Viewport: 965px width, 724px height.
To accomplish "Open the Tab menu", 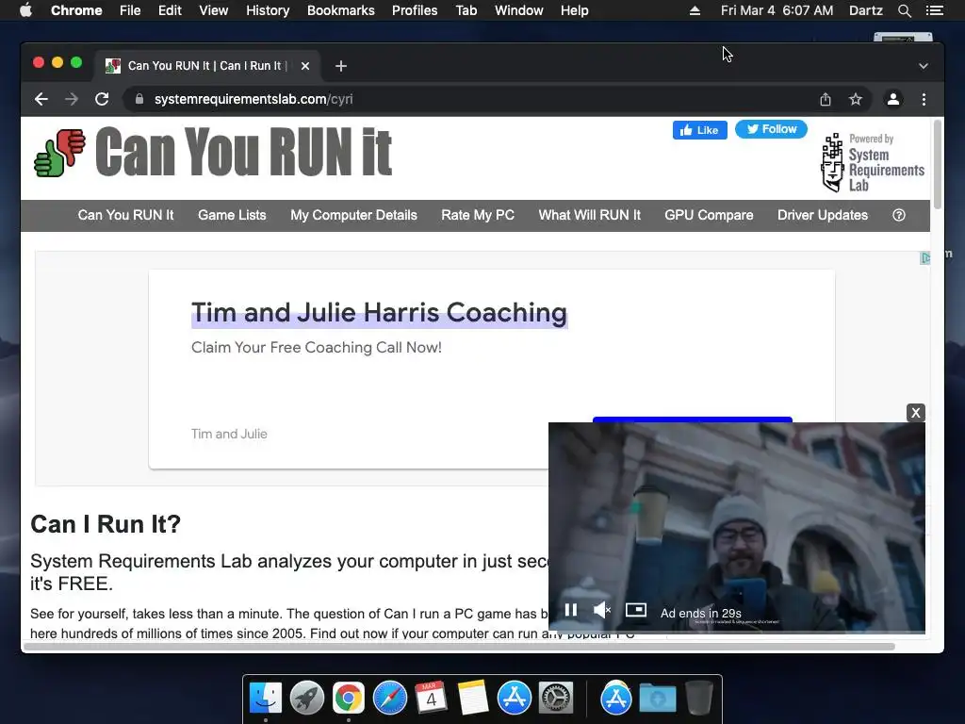I will click(466, 10).
